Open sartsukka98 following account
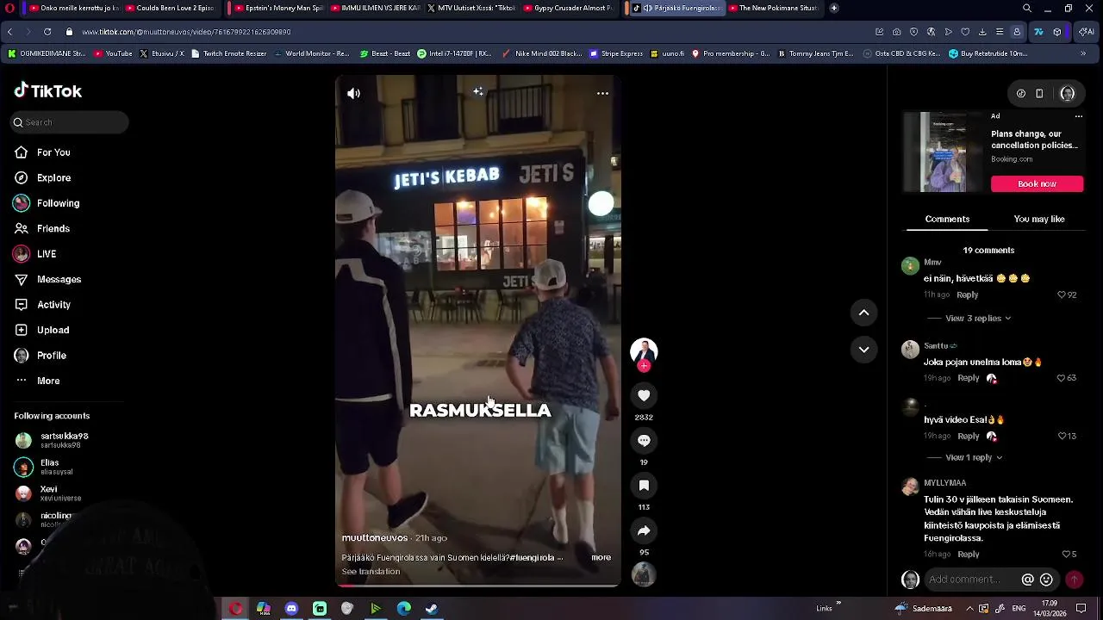1103x620 pixels. tap(65, 440)
